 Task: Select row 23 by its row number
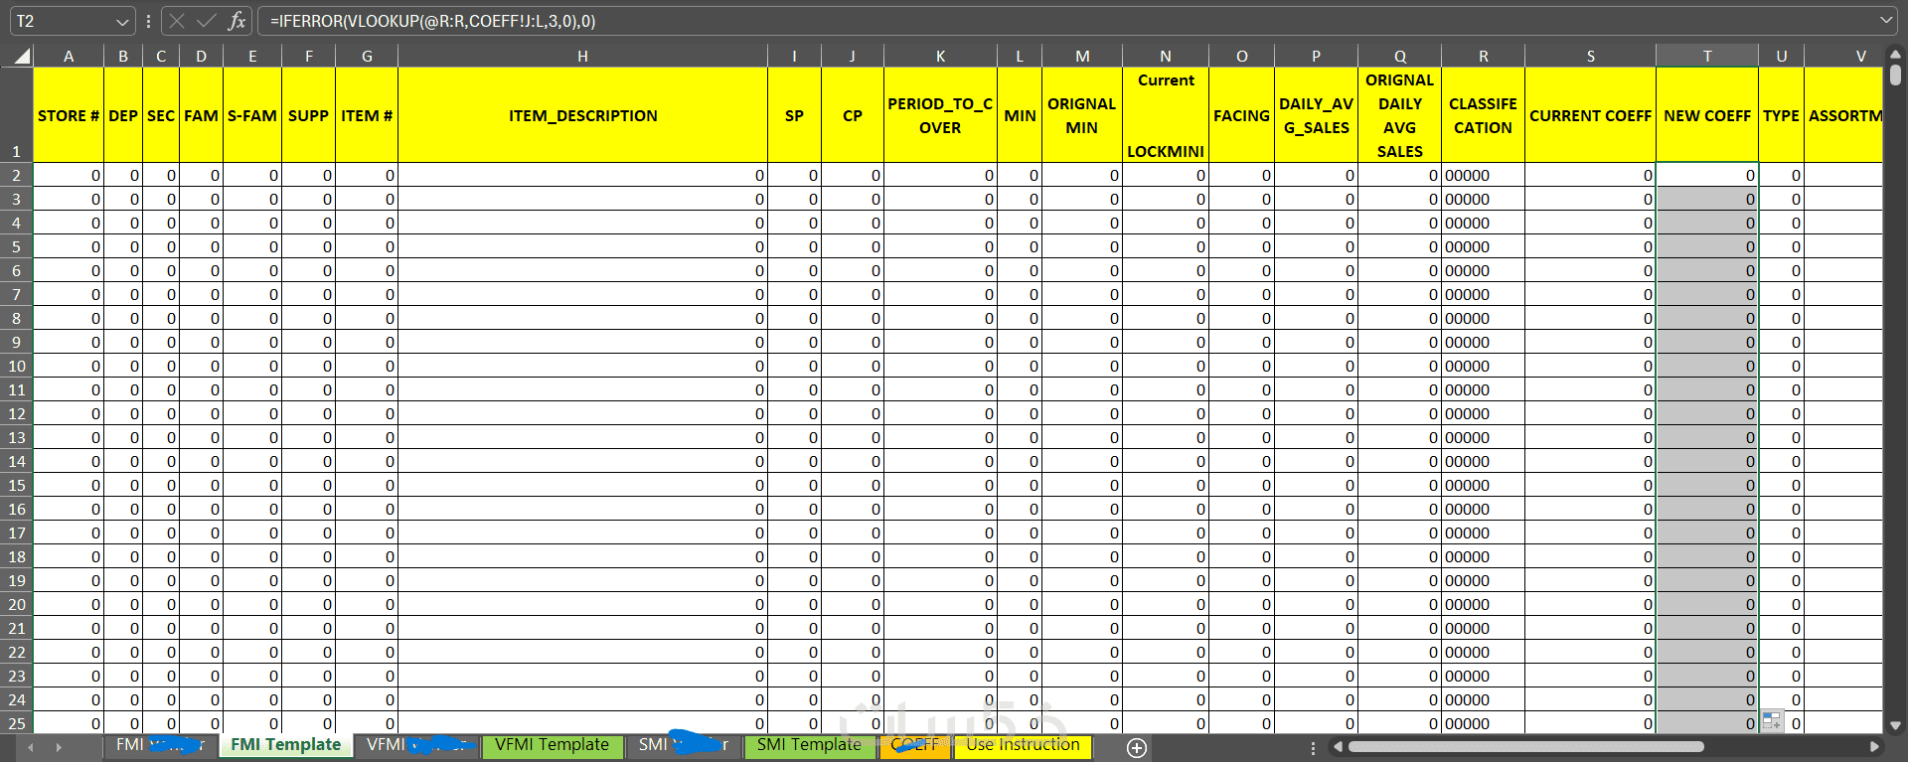pyautogui.click(x=17, y=676)
